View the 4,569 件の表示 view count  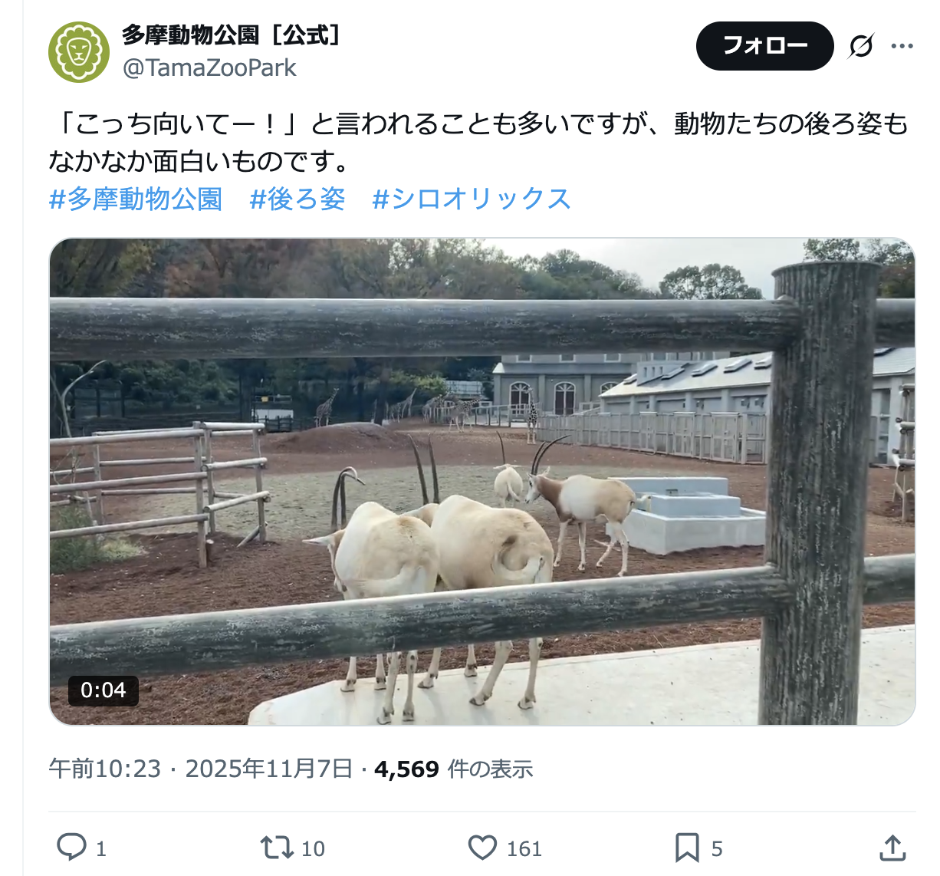(453, 769)
